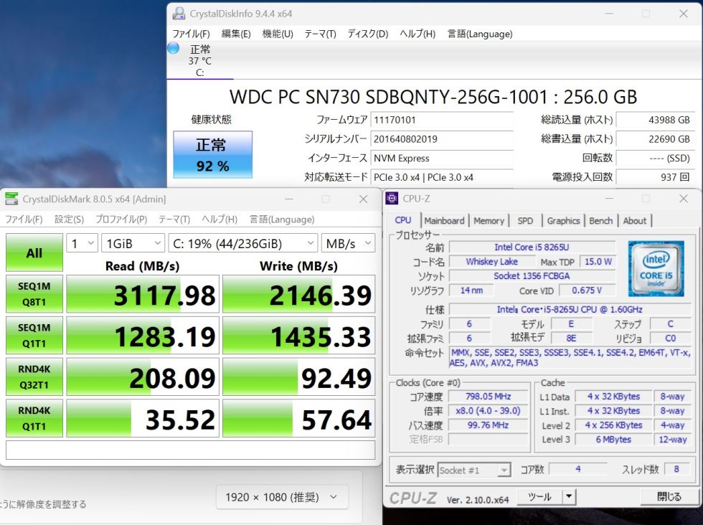
Task: Click the serial number field 201640802019
Action: 443,139
